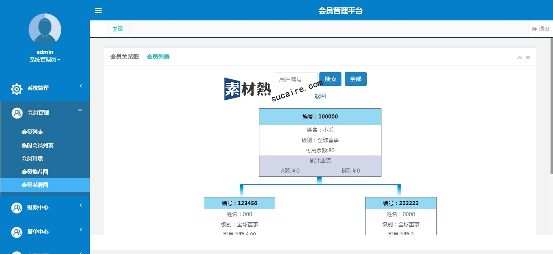Switch to the 会员关系图 tab

coord(125,57)
